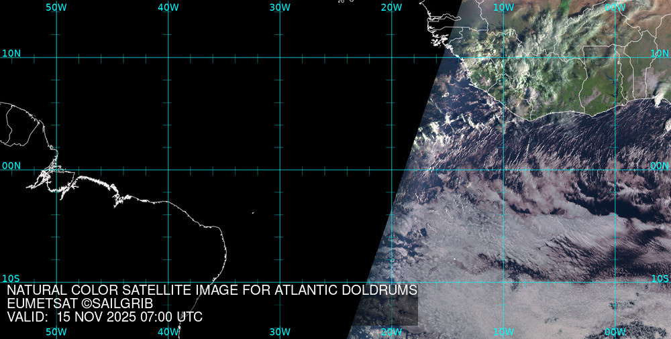Click the VALID 15 NOV 2025 timestamp
The image size is (671, 339).
tap(104, 317)
